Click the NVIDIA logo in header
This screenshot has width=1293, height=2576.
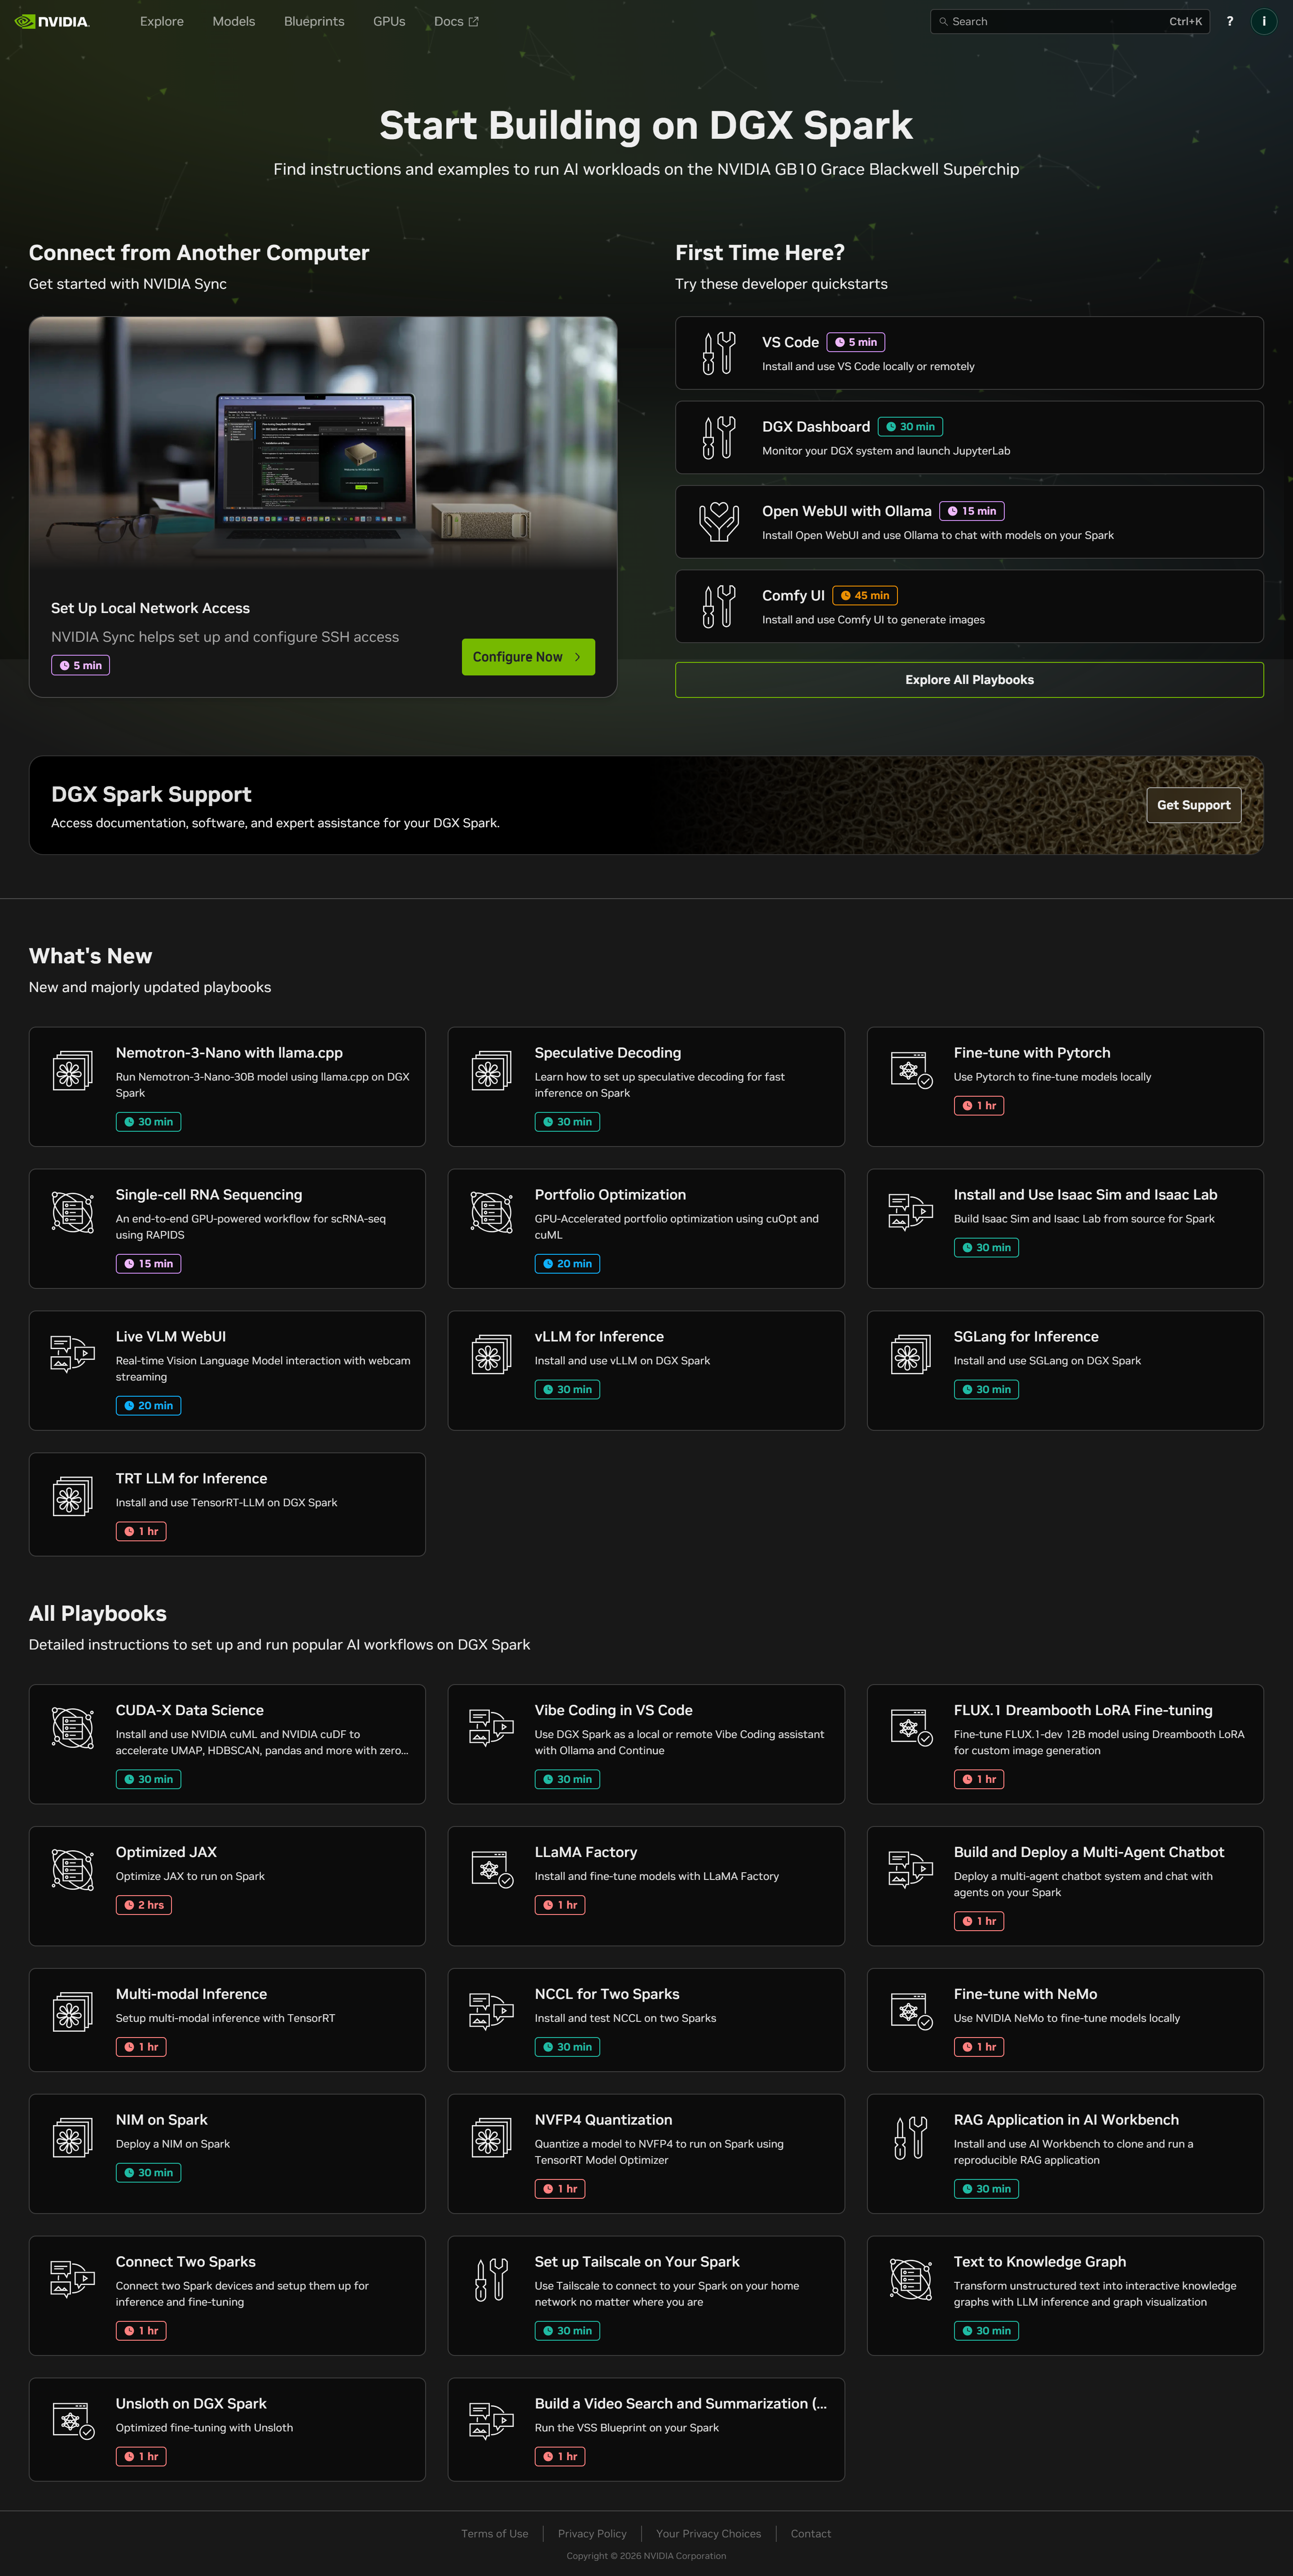click(52, 21)
